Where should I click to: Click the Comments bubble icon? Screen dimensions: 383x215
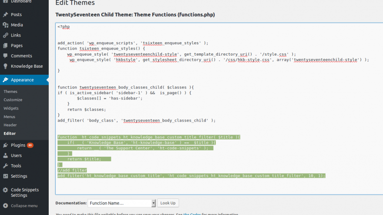point(5,56)
